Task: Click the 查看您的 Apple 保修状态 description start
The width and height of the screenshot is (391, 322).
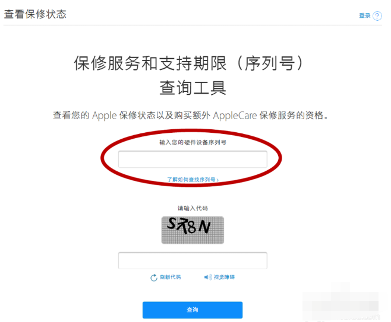Action: coord(104,116)
